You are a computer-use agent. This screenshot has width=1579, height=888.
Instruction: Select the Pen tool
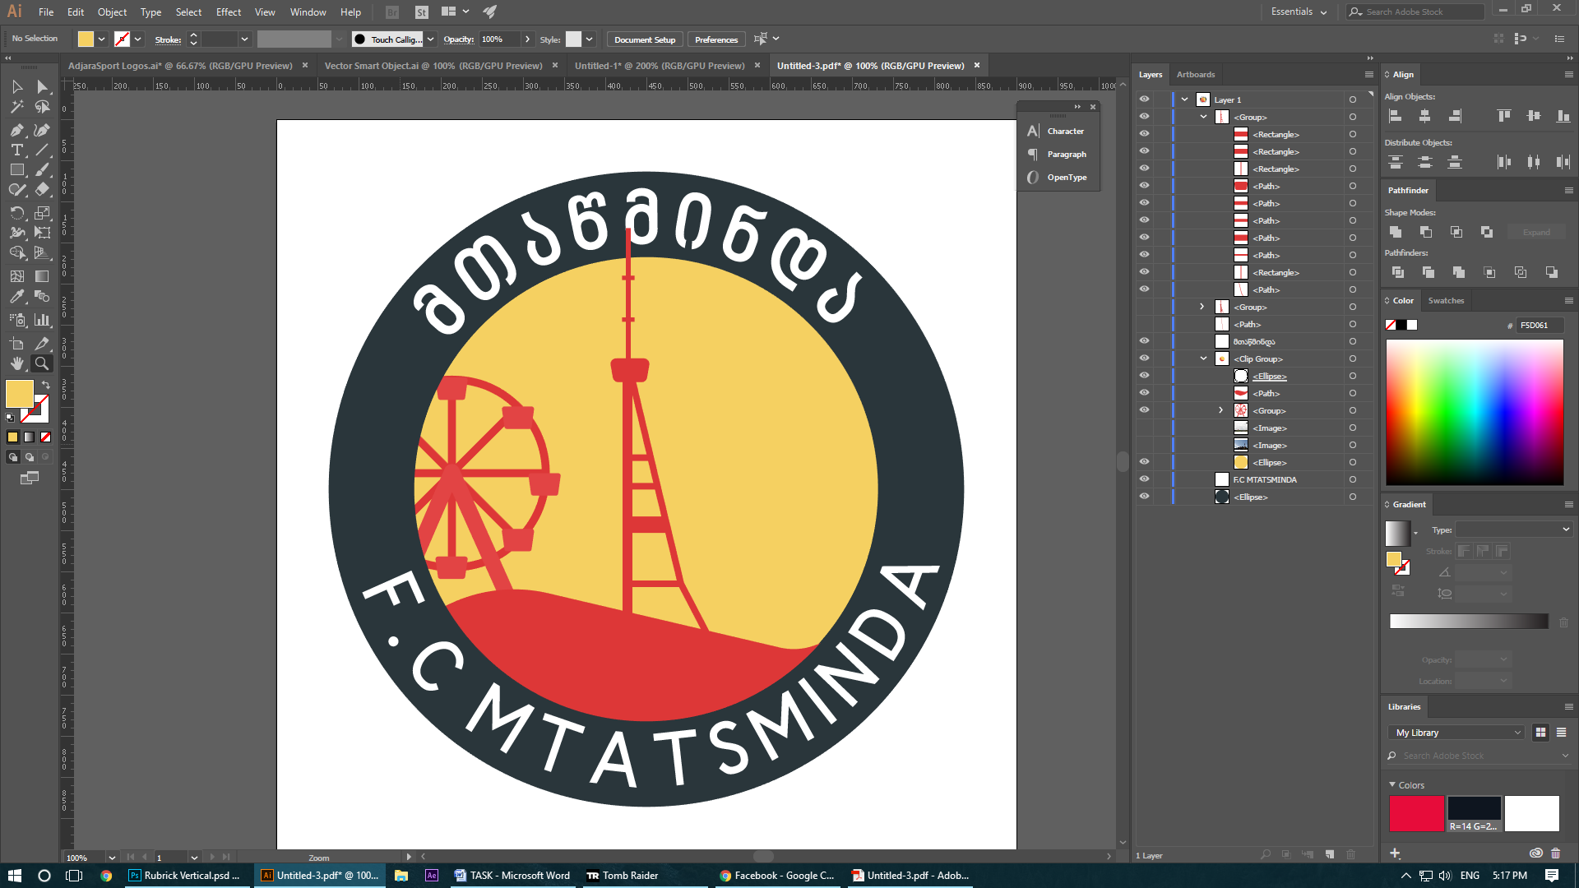pos(16,130)
